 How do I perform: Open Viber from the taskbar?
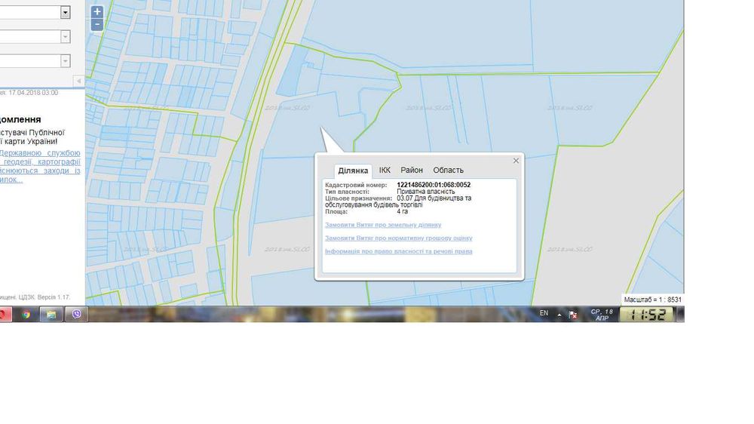76,315
